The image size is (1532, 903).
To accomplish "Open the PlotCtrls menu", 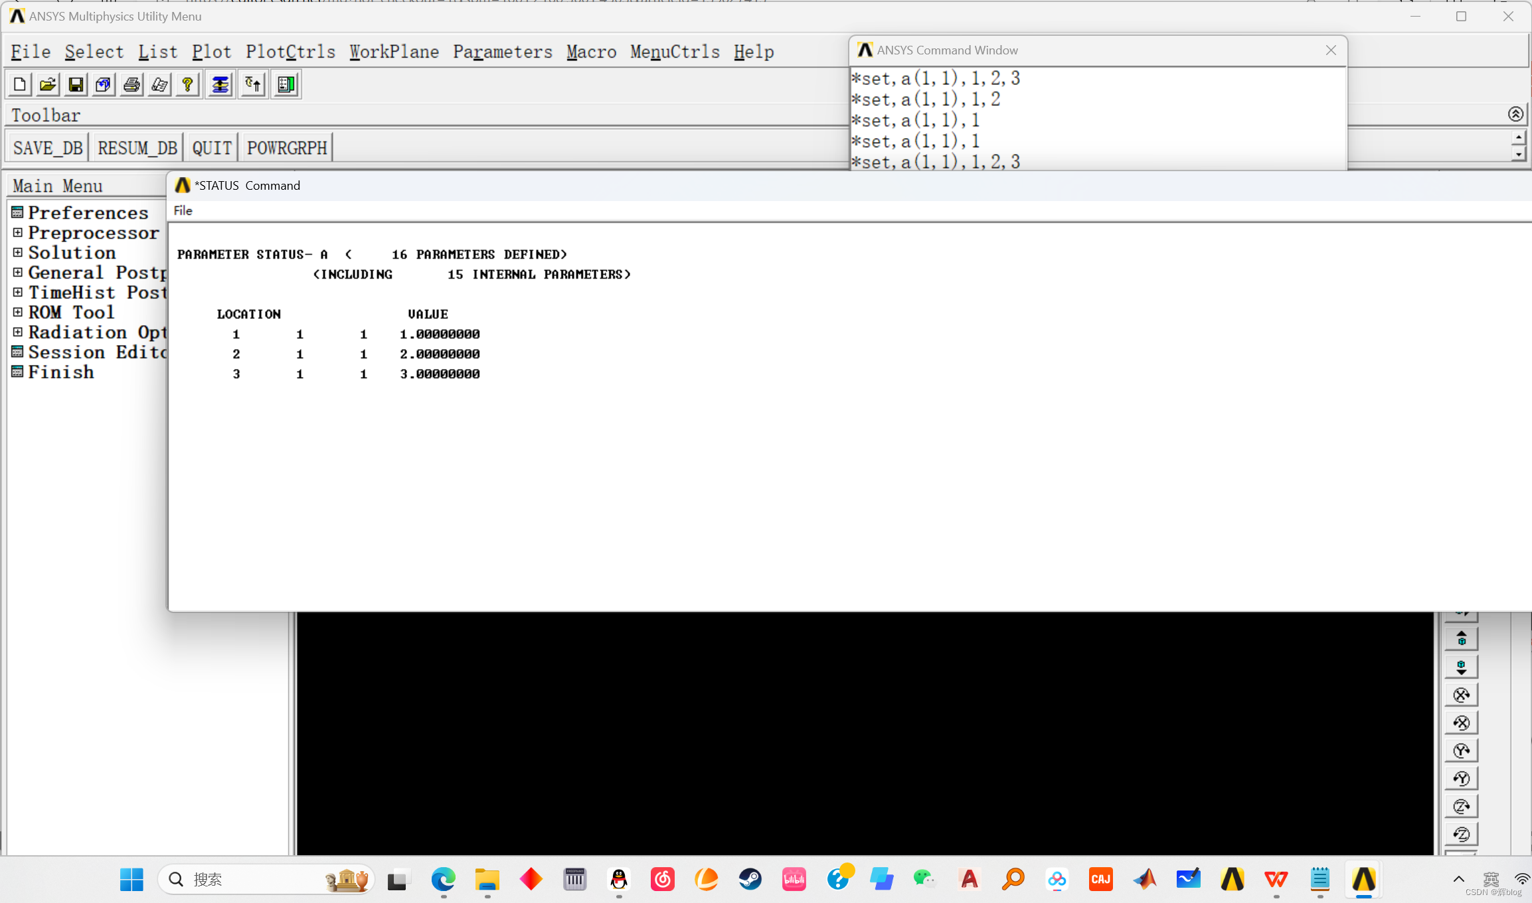I will click(x=290, y=52).
